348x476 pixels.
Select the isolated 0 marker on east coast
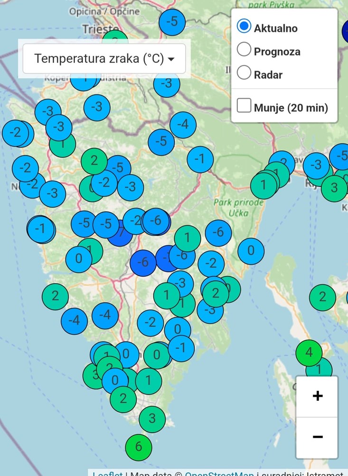tap(251, 250)
